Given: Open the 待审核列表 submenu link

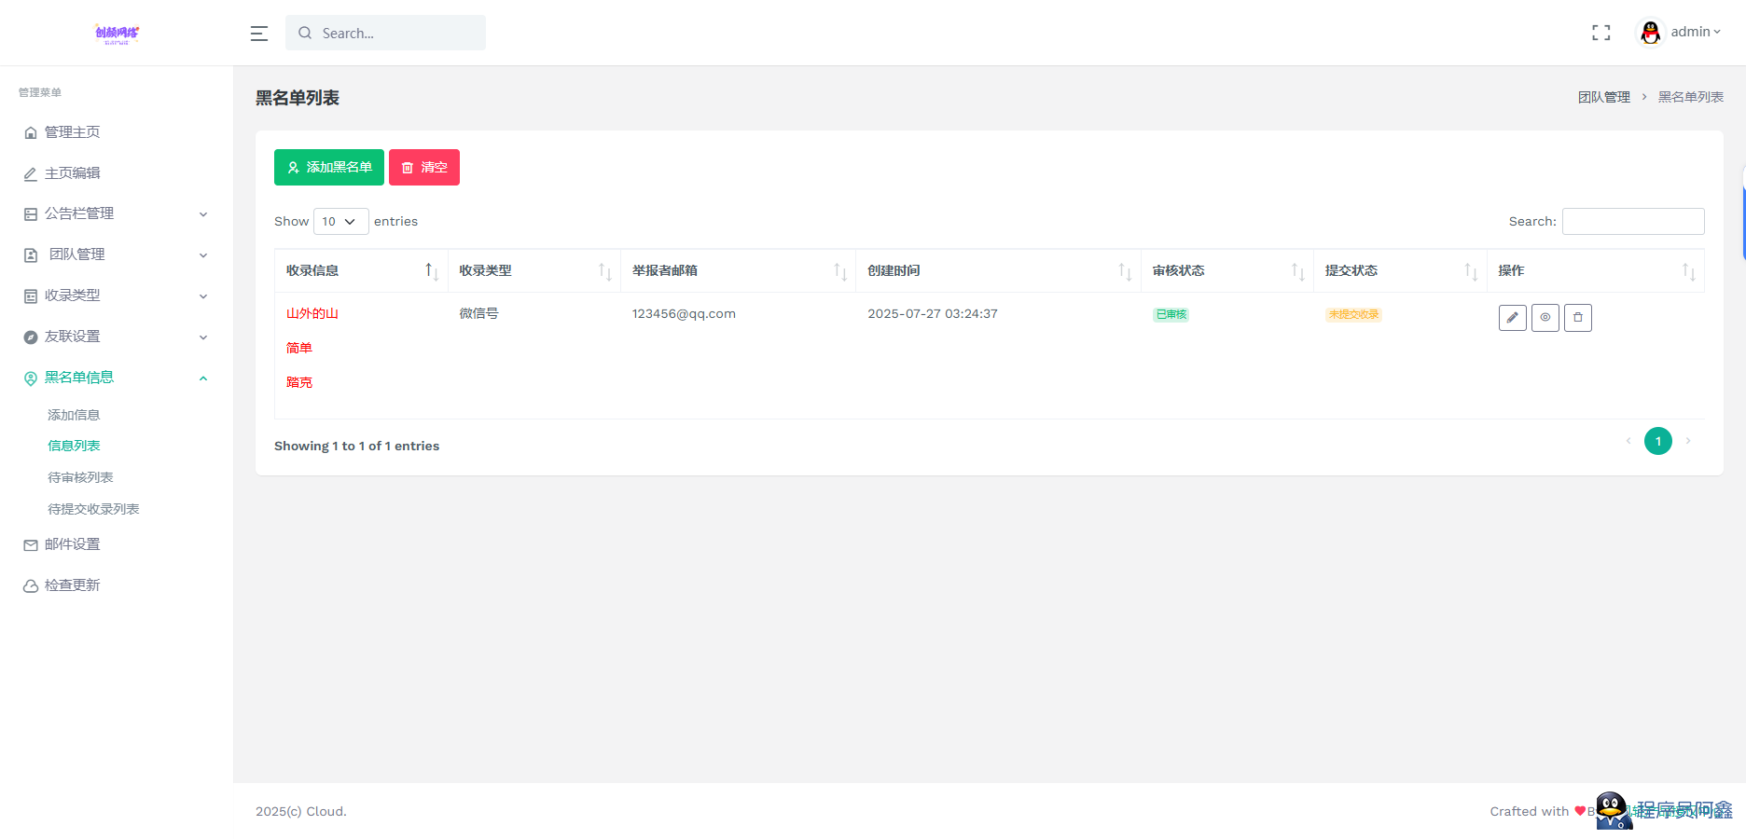Looking at the screenshot, I should [80, 477].
